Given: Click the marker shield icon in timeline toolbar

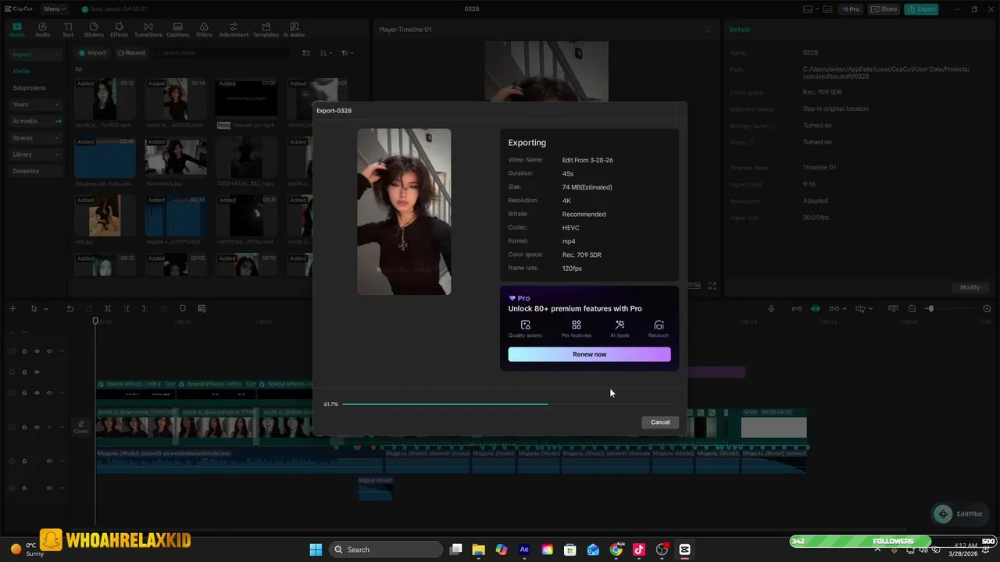Looking at the screenshot, I should [183, 309].
